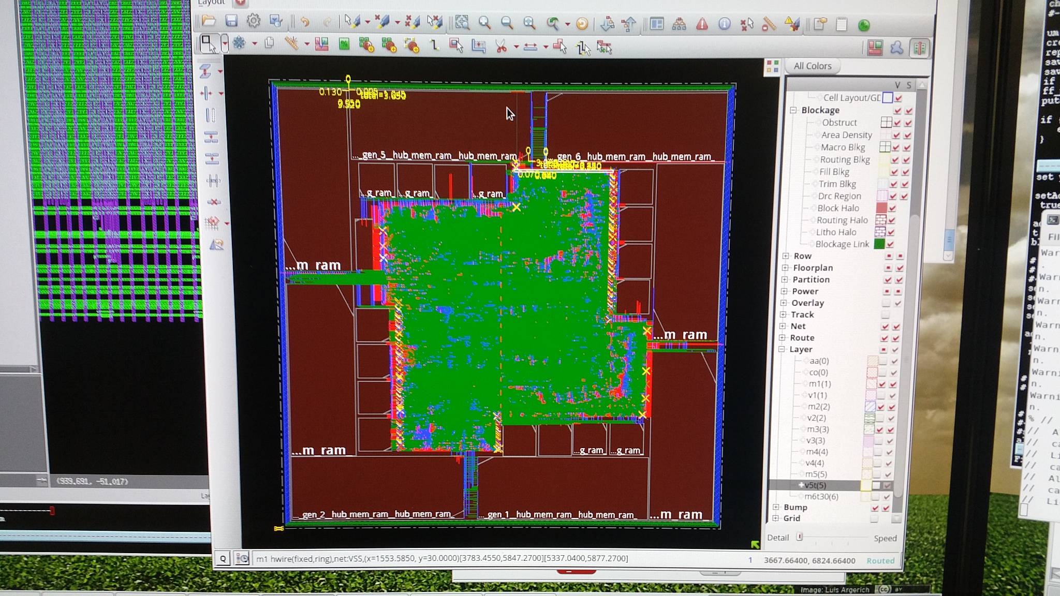
Task: Click the Q icon in status bar
Action: tap(223, 558)
